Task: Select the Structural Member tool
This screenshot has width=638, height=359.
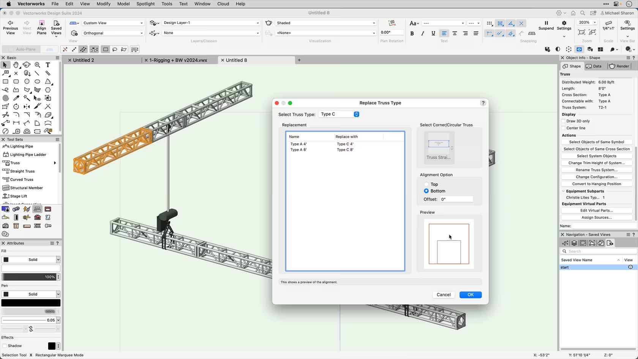Action: [x=24, y=187]
